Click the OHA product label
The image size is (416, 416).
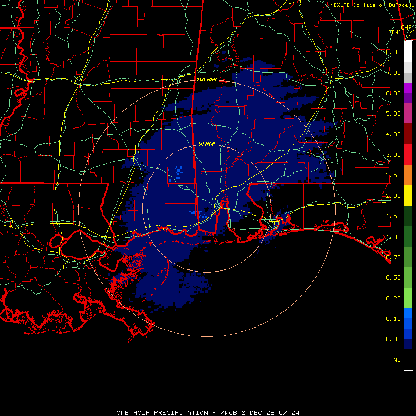pyautogui.click(x=406, y=27)
